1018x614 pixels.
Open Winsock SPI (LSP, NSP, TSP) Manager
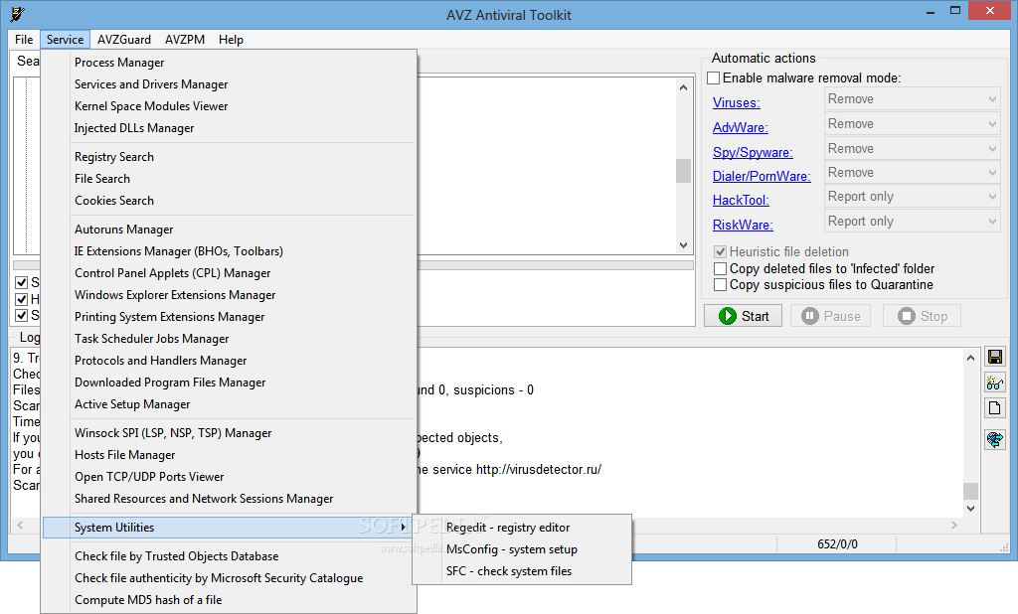tap(229, 433)
